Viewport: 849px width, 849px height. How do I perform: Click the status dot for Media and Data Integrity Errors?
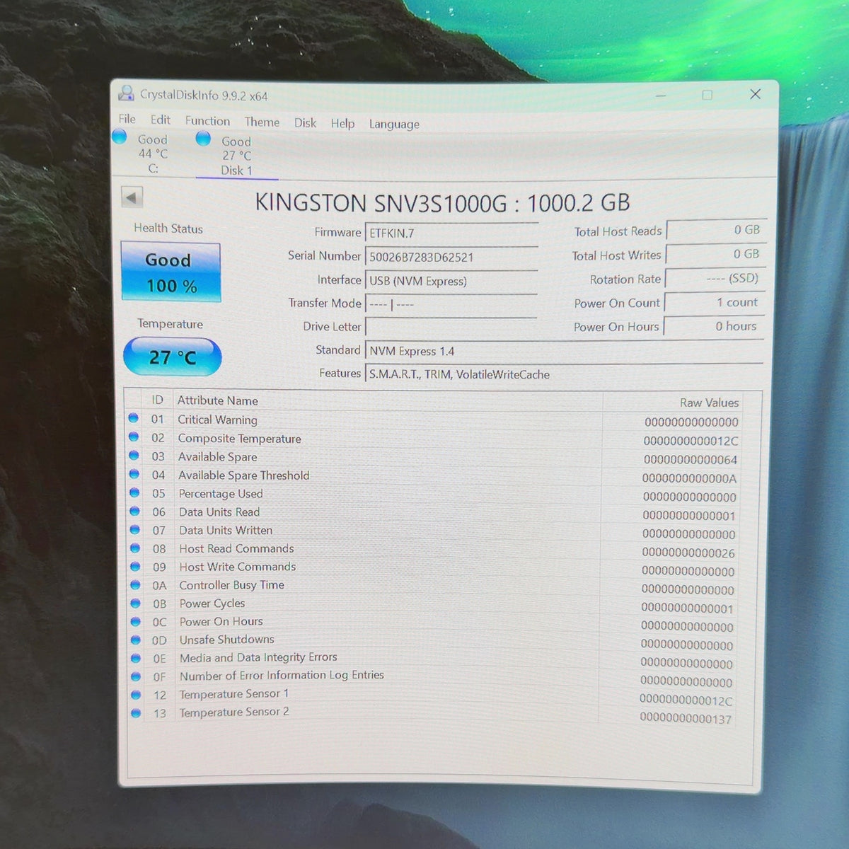pyautogui.click(x=136, y=658)
